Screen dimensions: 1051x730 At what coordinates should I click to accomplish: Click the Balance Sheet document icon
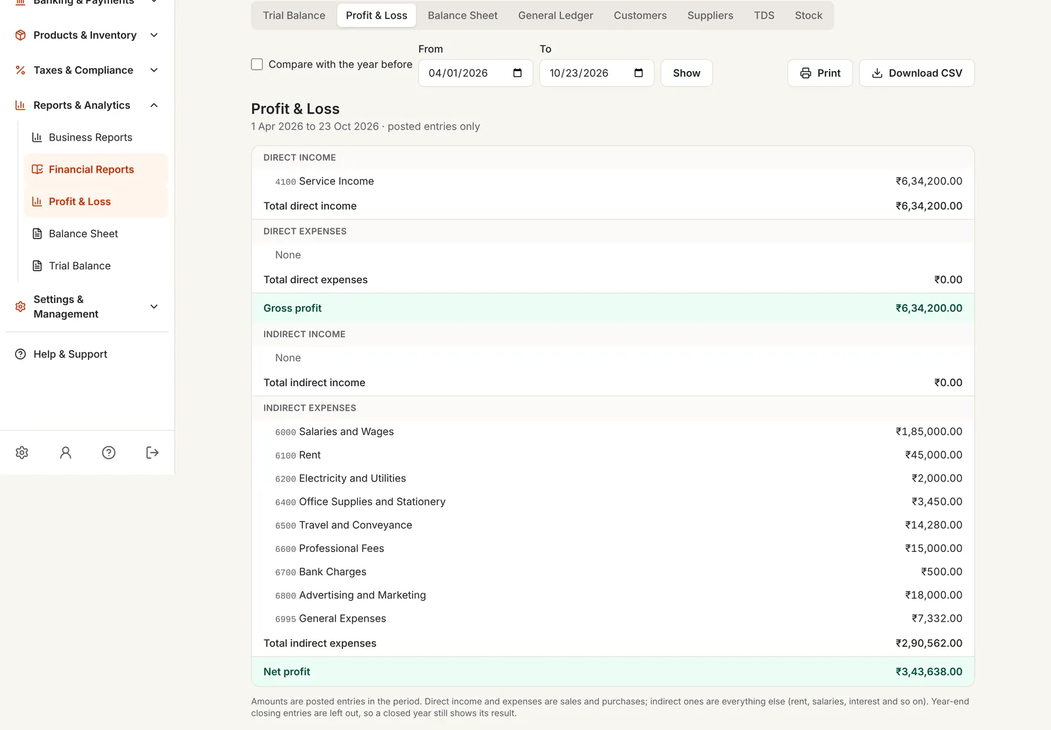tap(37, 234)
